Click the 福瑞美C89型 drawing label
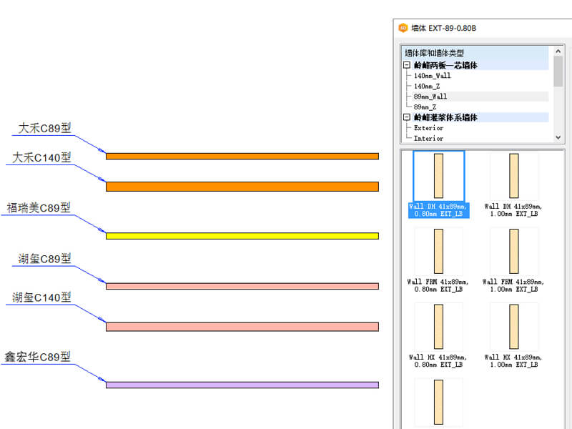Screen dimensions: 572x429 pos(39,207)
